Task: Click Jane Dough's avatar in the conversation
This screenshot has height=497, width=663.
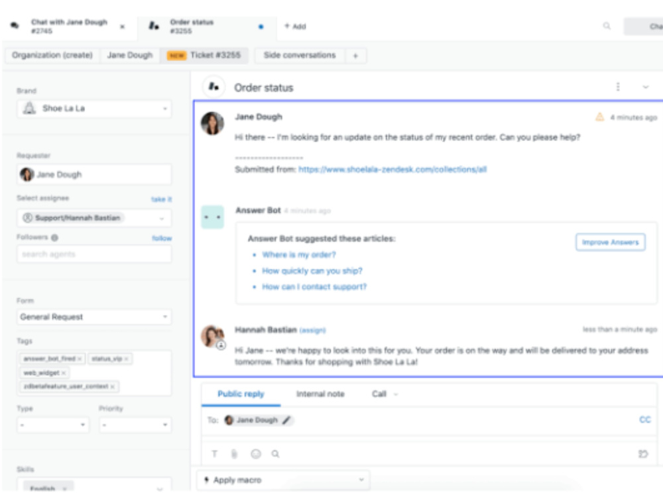Action: 212,123
